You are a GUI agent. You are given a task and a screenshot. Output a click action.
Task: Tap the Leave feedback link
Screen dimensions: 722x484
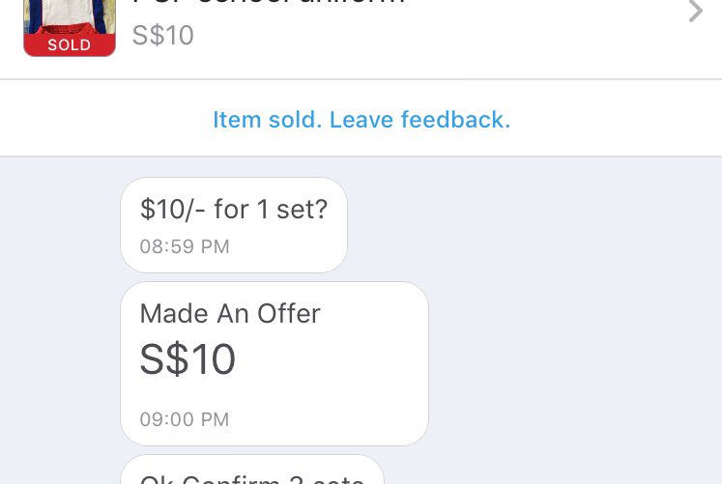[x=419, y=120]
